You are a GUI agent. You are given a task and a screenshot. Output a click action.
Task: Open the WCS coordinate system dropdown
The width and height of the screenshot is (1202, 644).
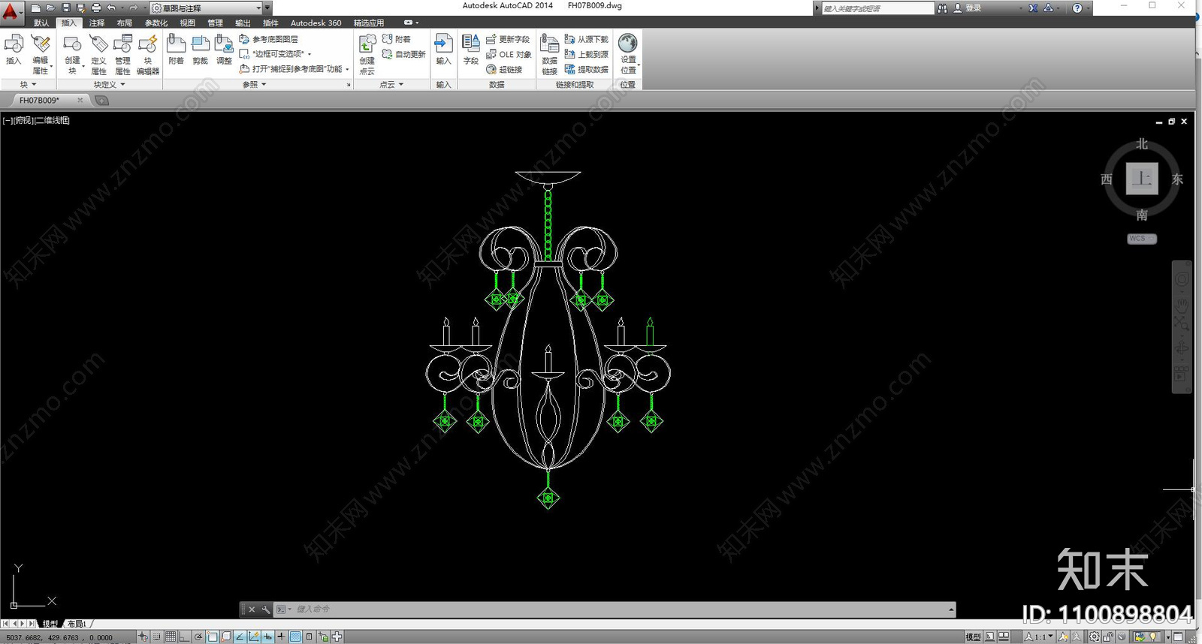(x=1142, y=239)
